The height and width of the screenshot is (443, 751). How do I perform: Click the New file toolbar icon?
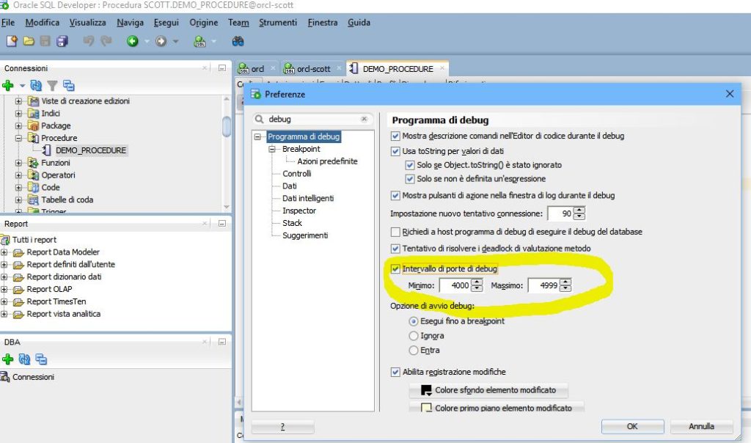pos(12,41)
